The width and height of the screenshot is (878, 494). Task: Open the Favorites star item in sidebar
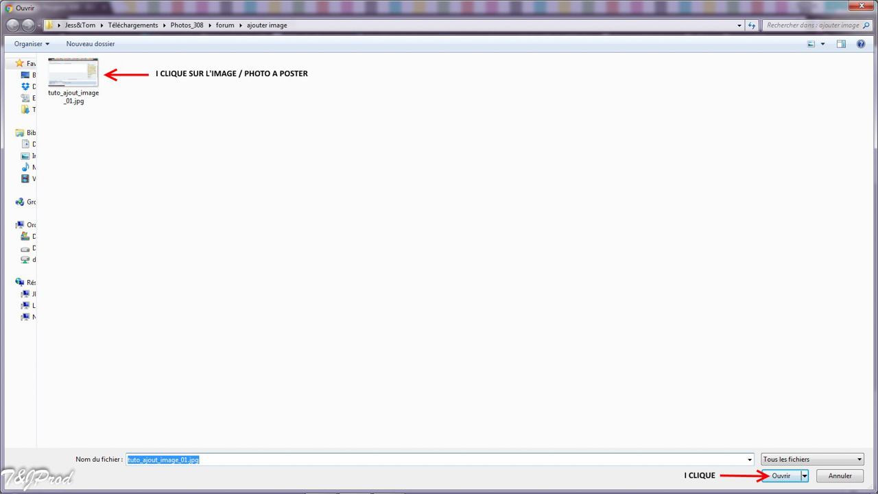[x=20, y=63]
